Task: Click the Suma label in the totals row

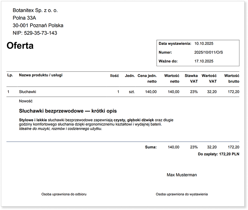Action: coord(151,147)
